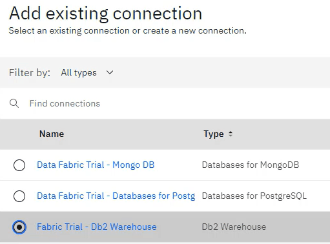This screenshot has height=244, width=330.
Task: Click the Find connections search field
Action: click(165, 103)
